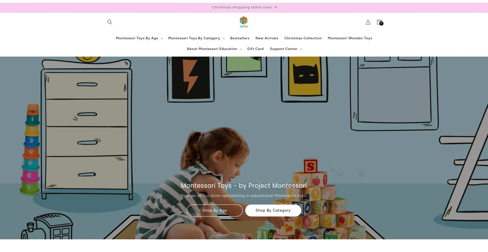Click the Shop By Age button

[x=215, y=211]
